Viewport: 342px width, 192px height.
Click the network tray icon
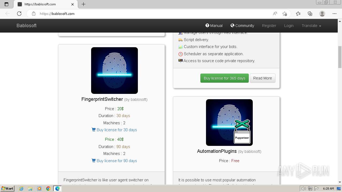[x=310, y=189]
